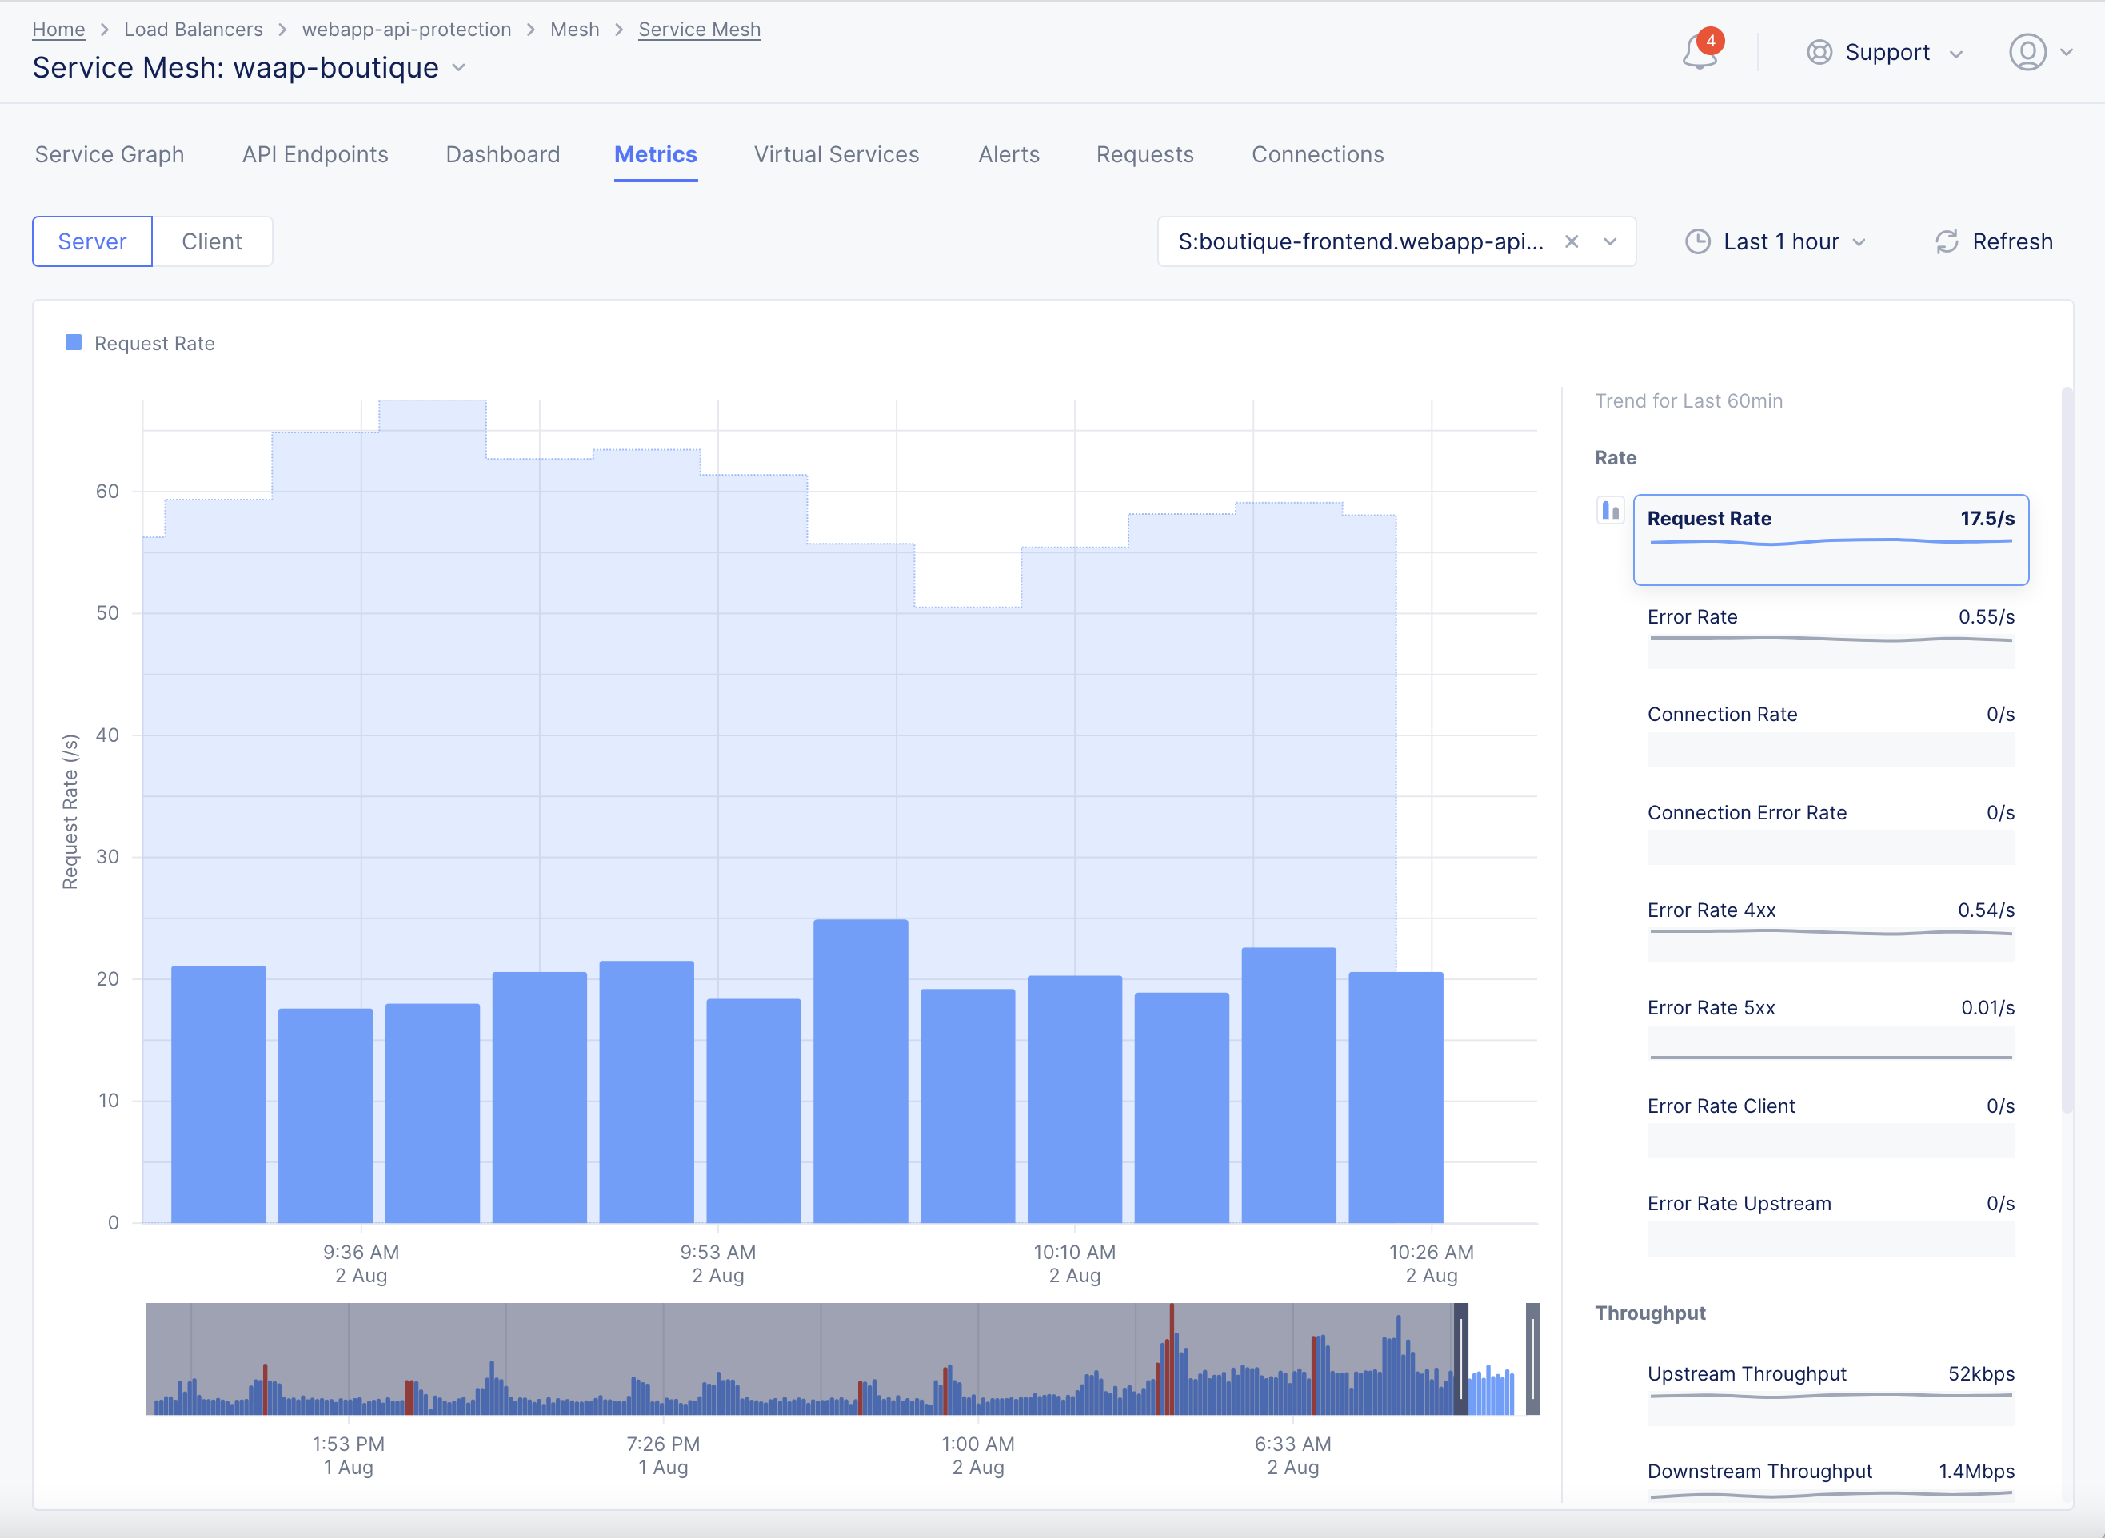The height and width of the screenshot is (1538, 2105).
Task: Click the clock icon in the time selector
Action: coord(1698,241)
